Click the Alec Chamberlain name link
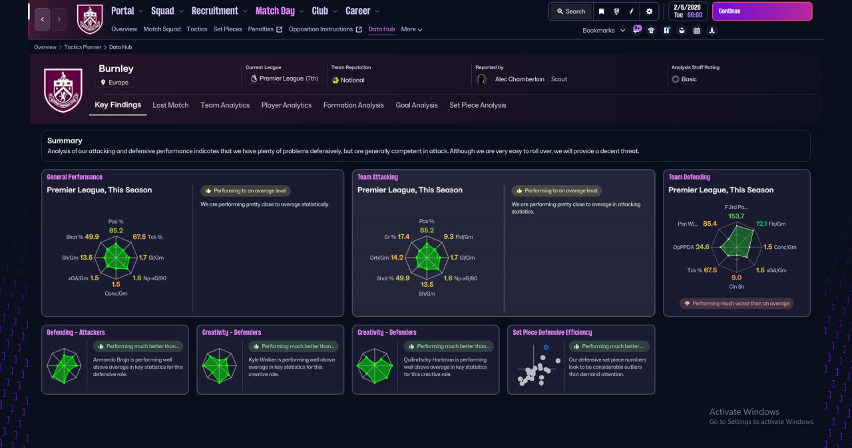Image resolution: width=852 pixels, height=448 pixels. coord(520,79)
